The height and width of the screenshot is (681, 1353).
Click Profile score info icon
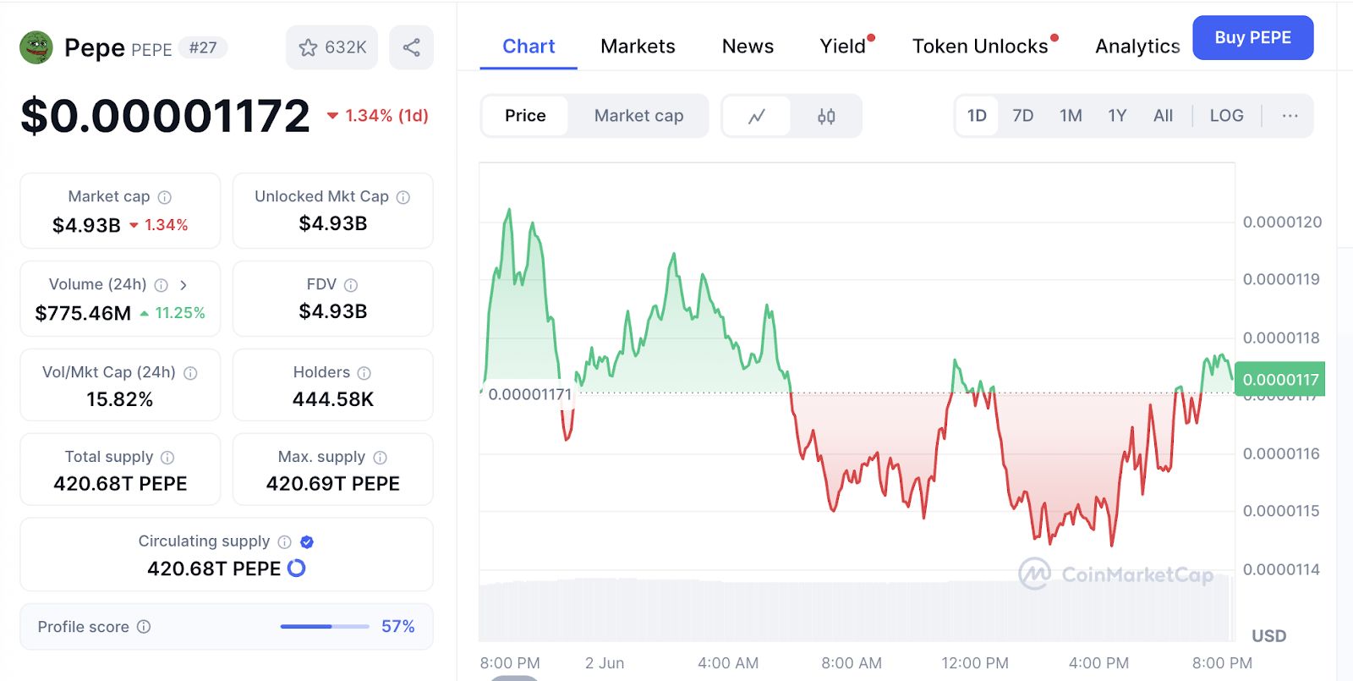click(x=144, y=627)
